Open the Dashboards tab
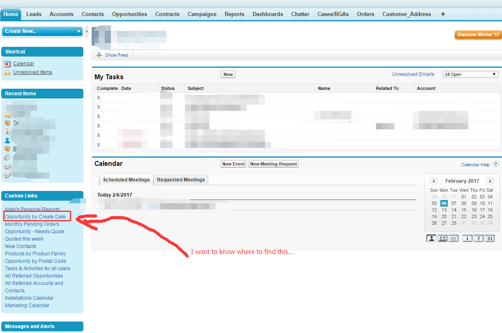 click(268, 14)
